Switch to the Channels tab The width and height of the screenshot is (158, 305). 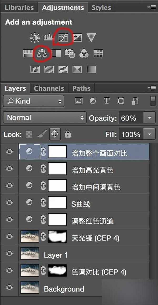pyautogui.click(x=49, y=88)
